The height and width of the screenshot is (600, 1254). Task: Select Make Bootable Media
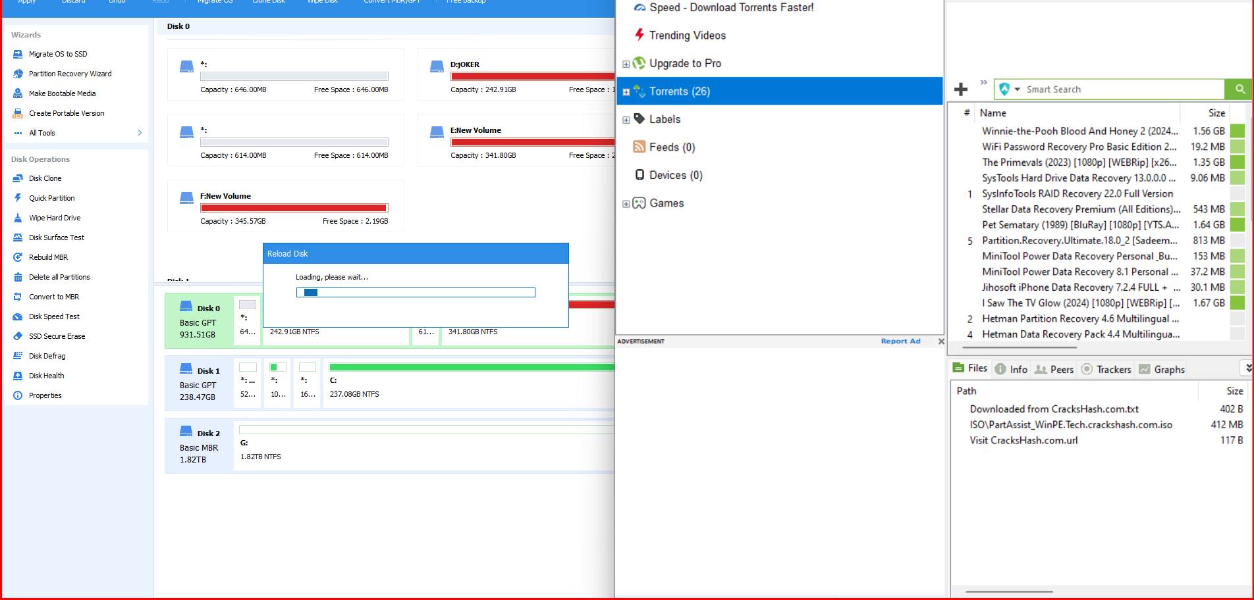coord(62,93)
